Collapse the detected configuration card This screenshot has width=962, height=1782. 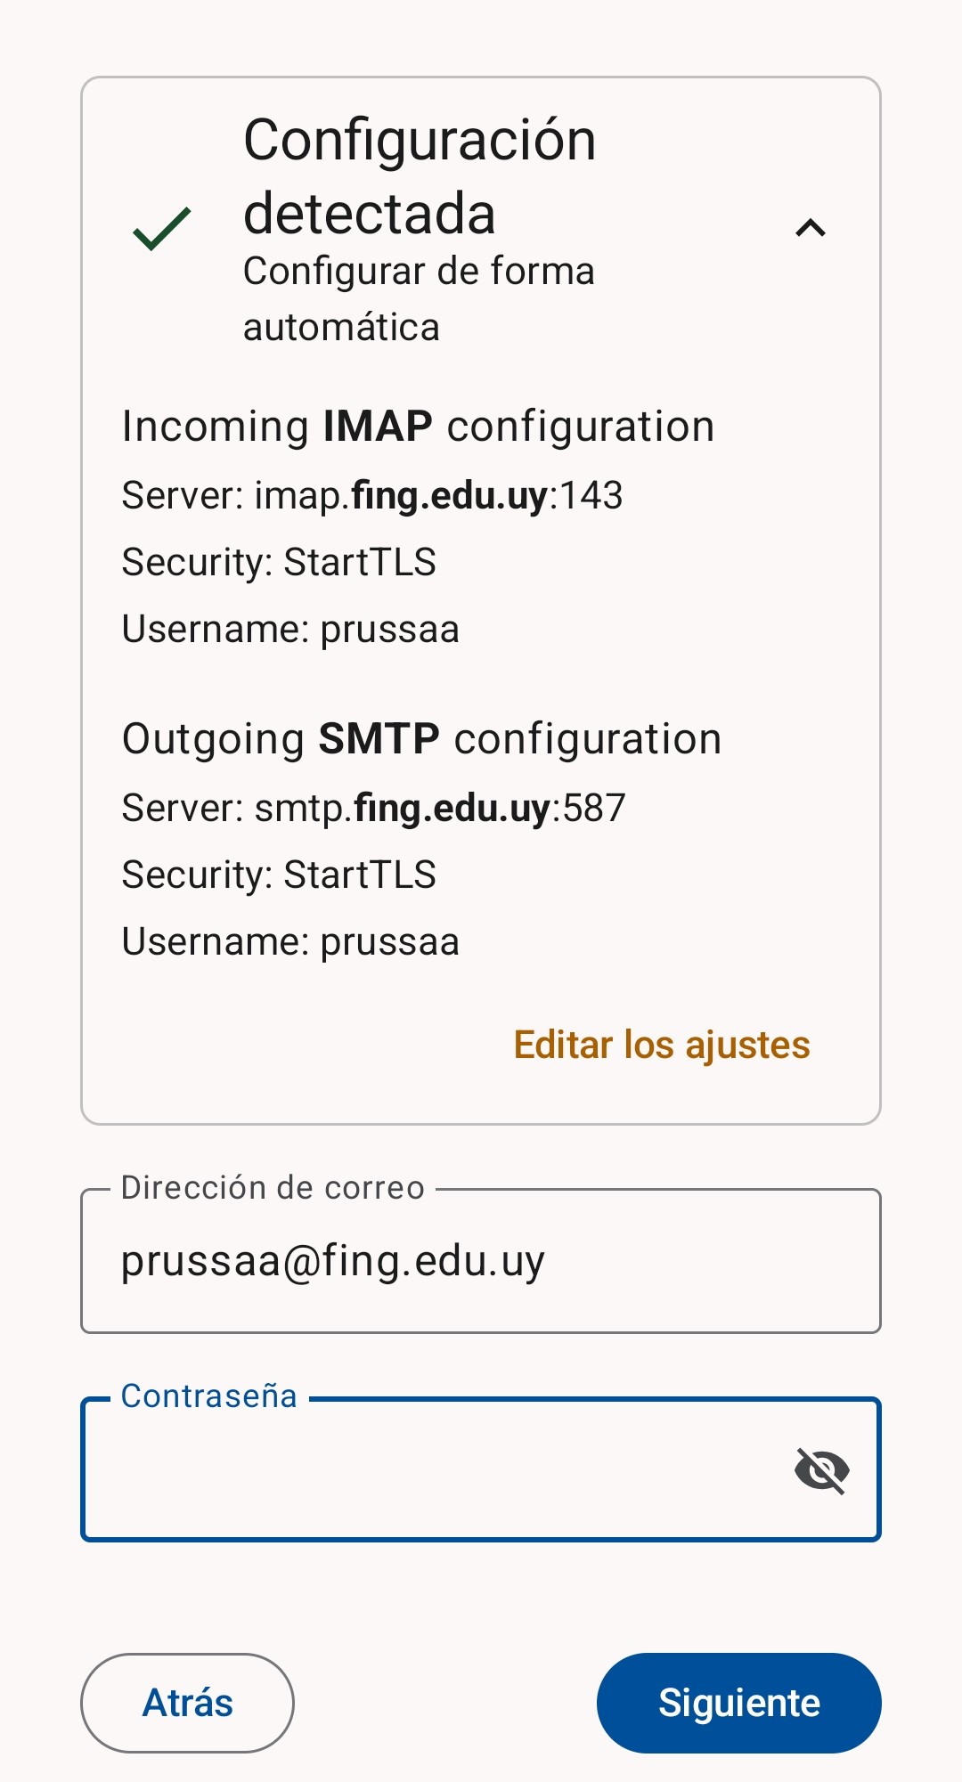tap(810, 228)
